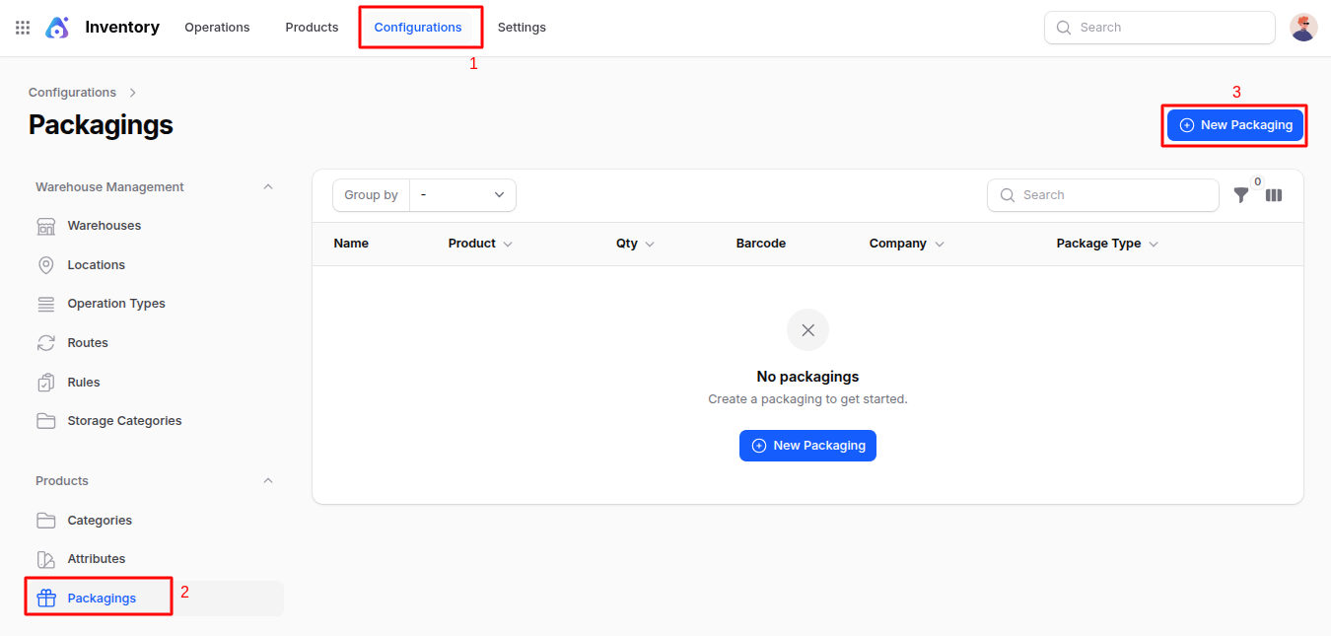Open Routes in the sidebar
This screenshot has width=1331, height=636.
88,343
